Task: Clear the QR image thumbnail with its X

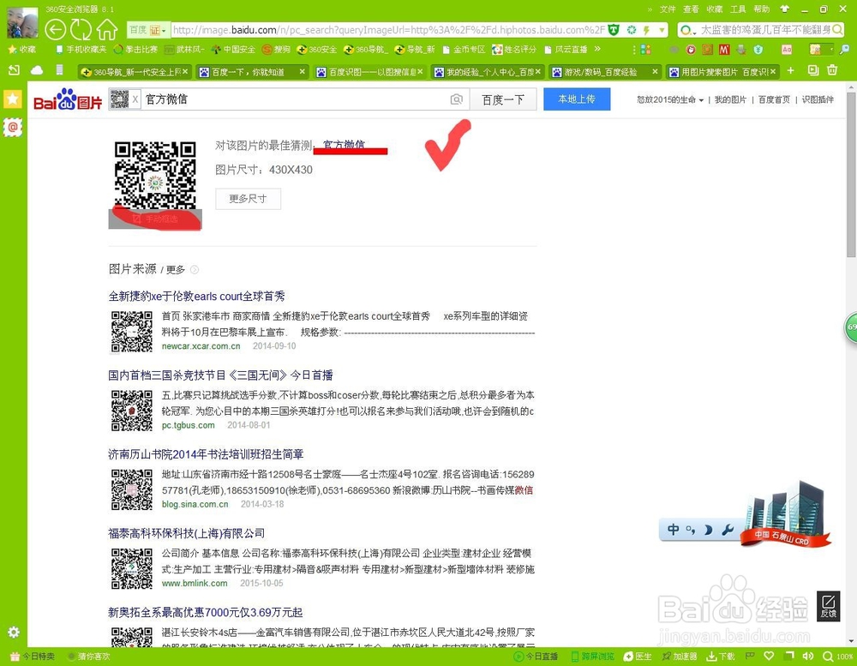Action: pos(135,99)
